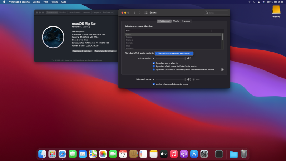The image size is (286, 161).
Task: Open the App Store dock icon
Action: tap(194, 154)
